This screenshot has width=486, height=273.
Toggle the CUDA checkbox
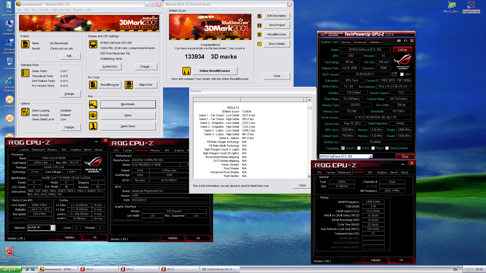359,148
